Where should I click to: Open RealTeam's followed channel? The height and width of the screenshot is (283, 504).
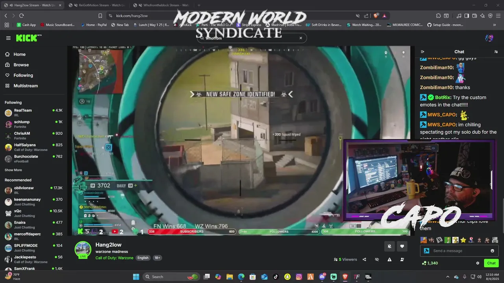pos(33,112)
